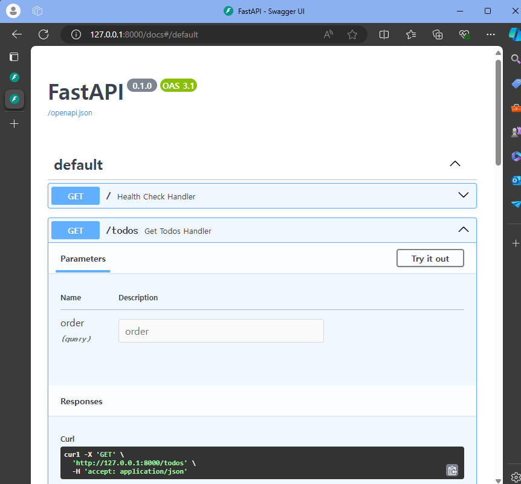Go back to previous page
The image size is (521, 484).
click(16, 34)
